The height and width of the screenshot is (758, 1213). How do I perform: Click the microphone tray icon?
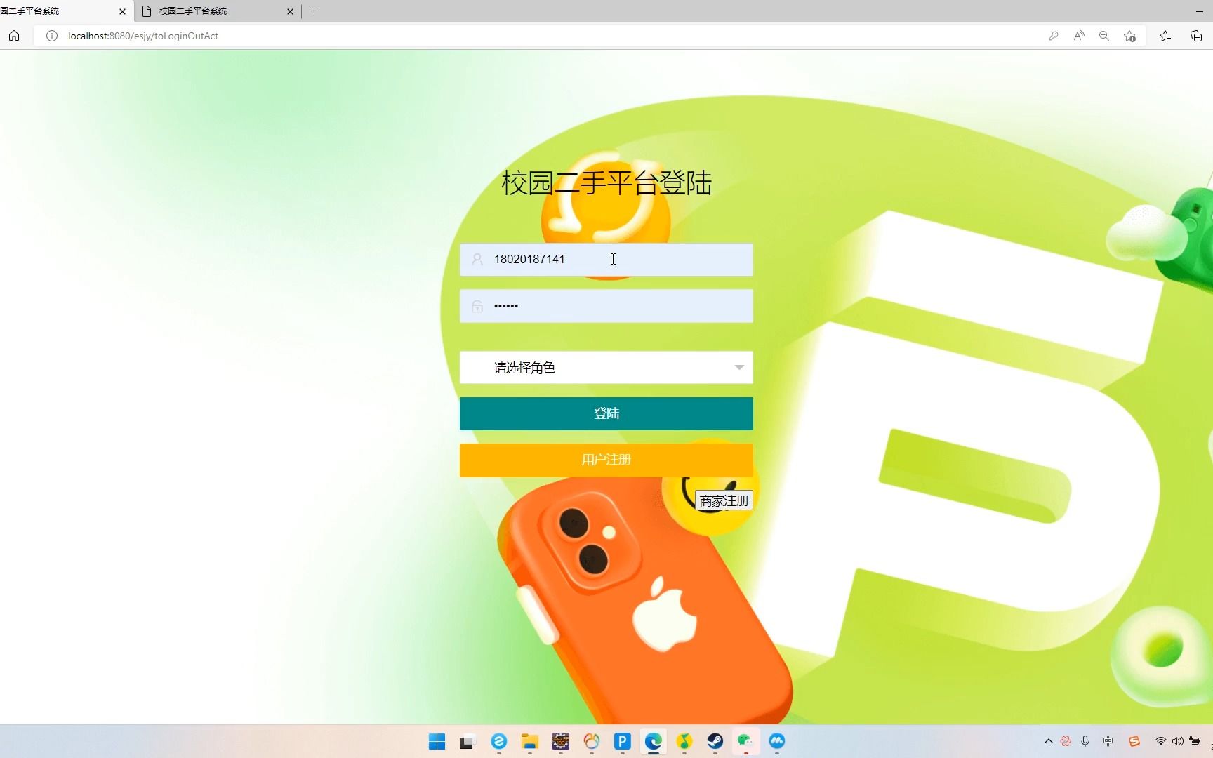(x=1085, y=741)
